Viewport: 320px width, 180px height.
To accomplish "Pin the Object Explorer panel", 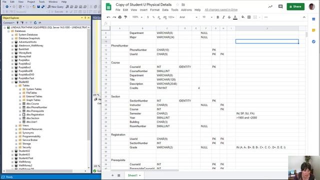I will coord(85,18).
